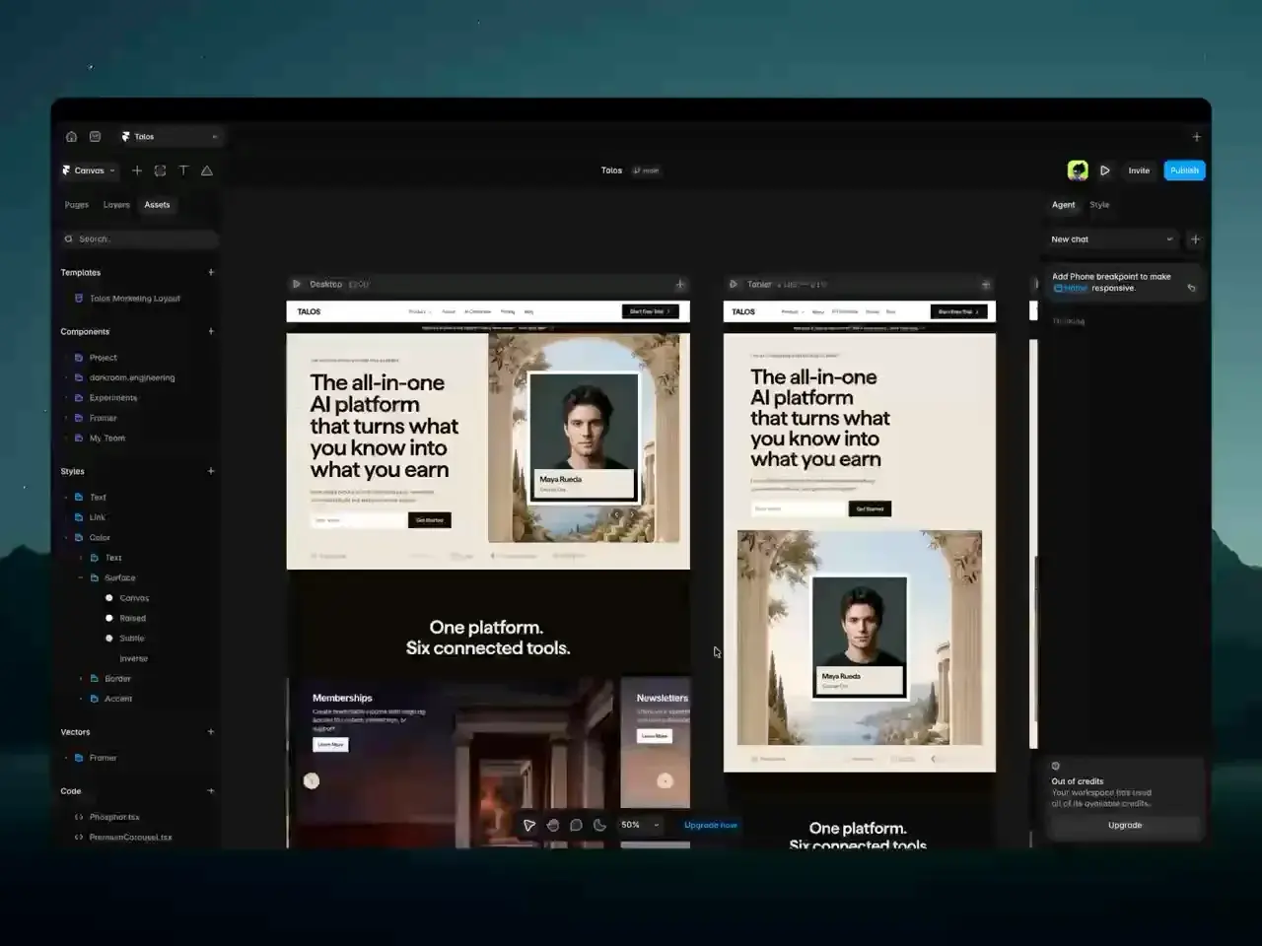The width and height of the screenshot is (1262, 946).
Task: Switch to the Style tab in right panel
Action: point(1099,205)
